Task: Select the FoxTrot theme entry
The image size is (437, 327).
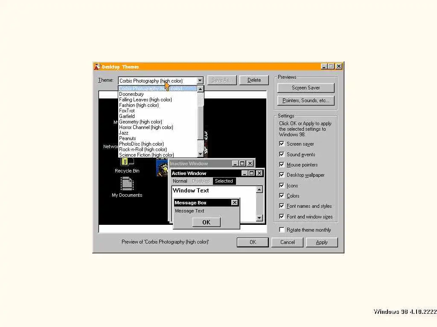Action: (x=157, y=111)
